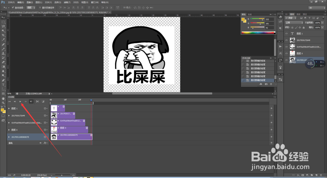Toggle the layer filter on/off switch
This screenshot has width=327, height=178.
(x=323, y=18)
